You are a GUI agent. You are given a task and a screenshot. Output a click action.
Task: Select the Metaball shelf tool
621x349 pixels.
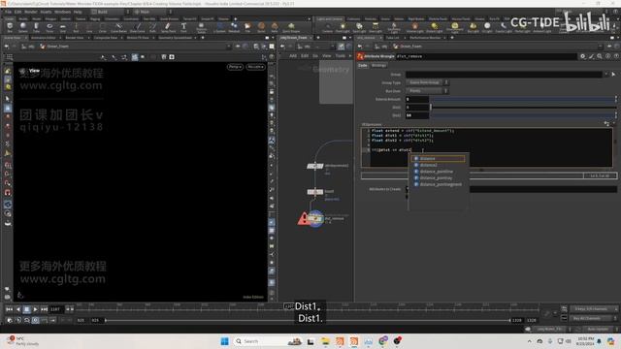click(234, 27)
